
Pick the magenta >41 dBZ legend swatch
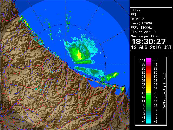coord(148,60)
